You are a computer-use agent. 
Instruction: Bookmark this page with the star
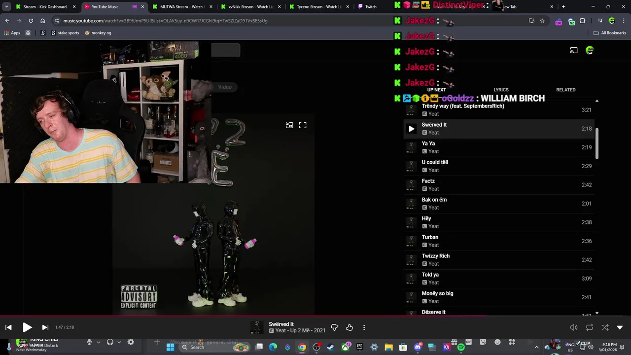[x=542, y=21]
